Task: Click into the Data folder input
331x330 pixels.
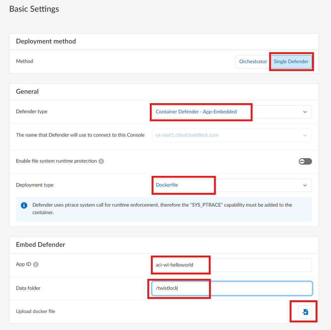Action: [232, 288]
